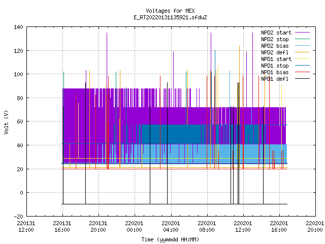This screenshot has height=244, width=325.
Task: Click the black NPD1 defl baseline at -10 V
Action: pyautogui.click(x=175, y=204)
